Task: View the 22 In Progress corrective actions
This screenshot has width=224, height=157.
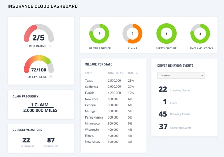Action: tap(26, 141)
